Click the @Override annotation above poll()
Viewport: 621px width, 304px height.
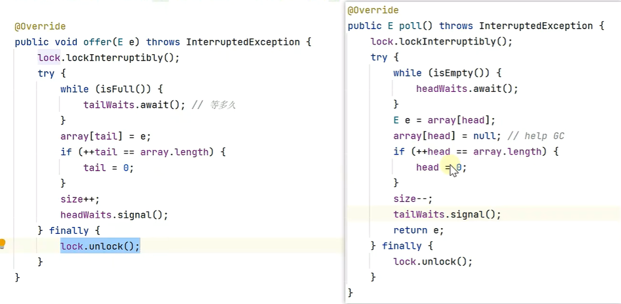click(x=373, y=10)
